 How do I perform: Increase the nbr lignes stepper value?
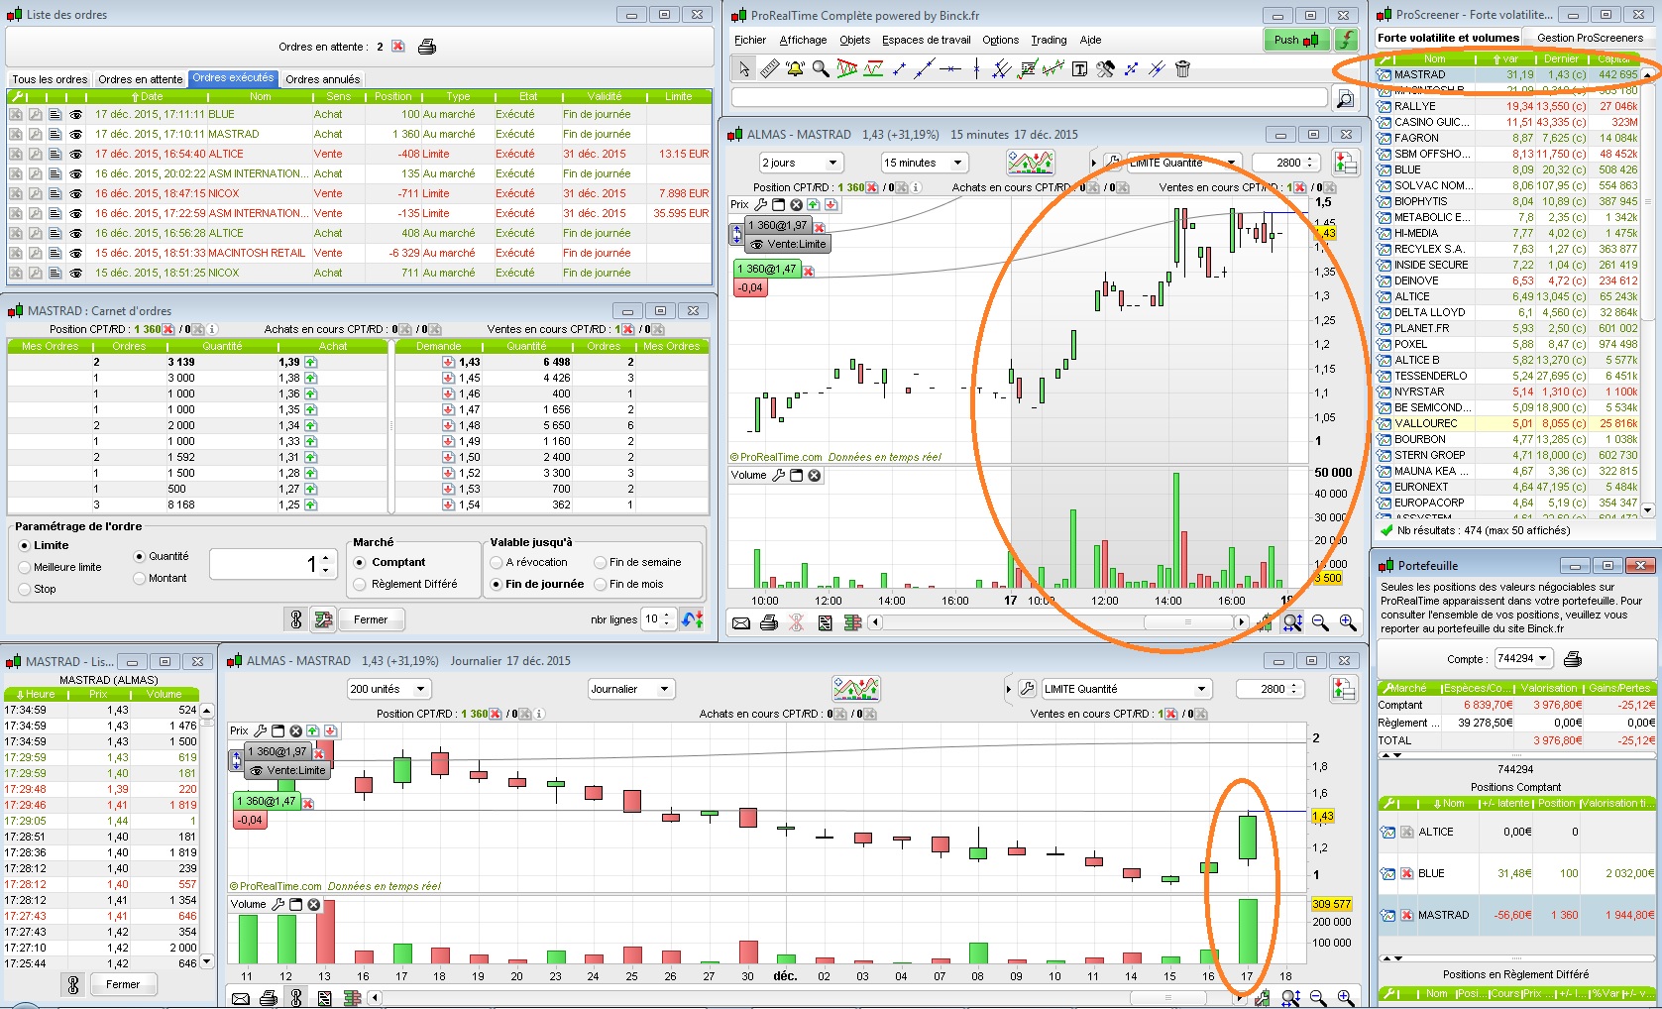click(x=667, y=615)
